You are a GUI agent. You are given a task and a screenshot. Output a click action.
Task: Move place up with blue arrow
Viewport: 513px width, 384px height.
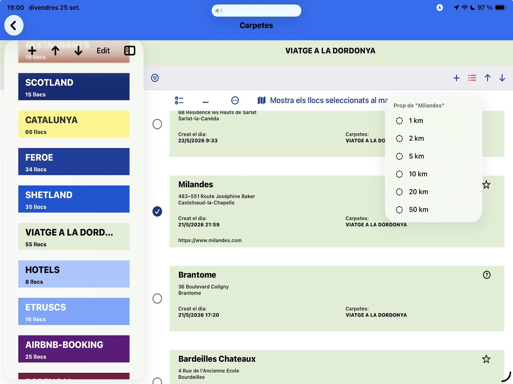487,78
